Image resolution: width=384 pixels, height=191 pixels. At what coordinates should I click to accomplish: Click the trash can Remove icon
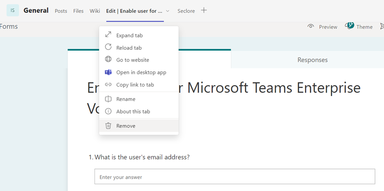pyautogui.click(x=108, y=126)
